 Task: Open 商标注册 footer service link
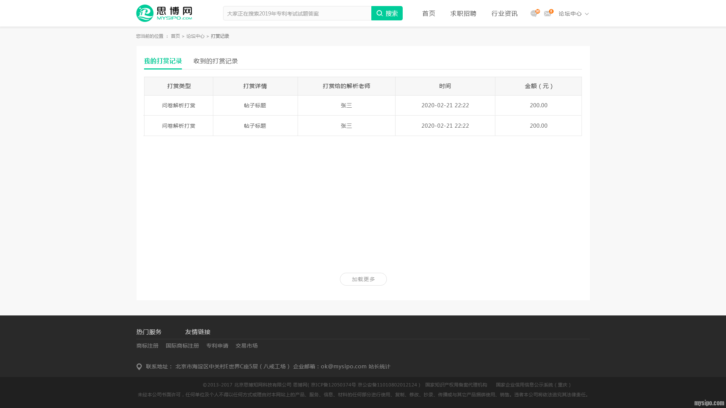[x=147, y=346]
